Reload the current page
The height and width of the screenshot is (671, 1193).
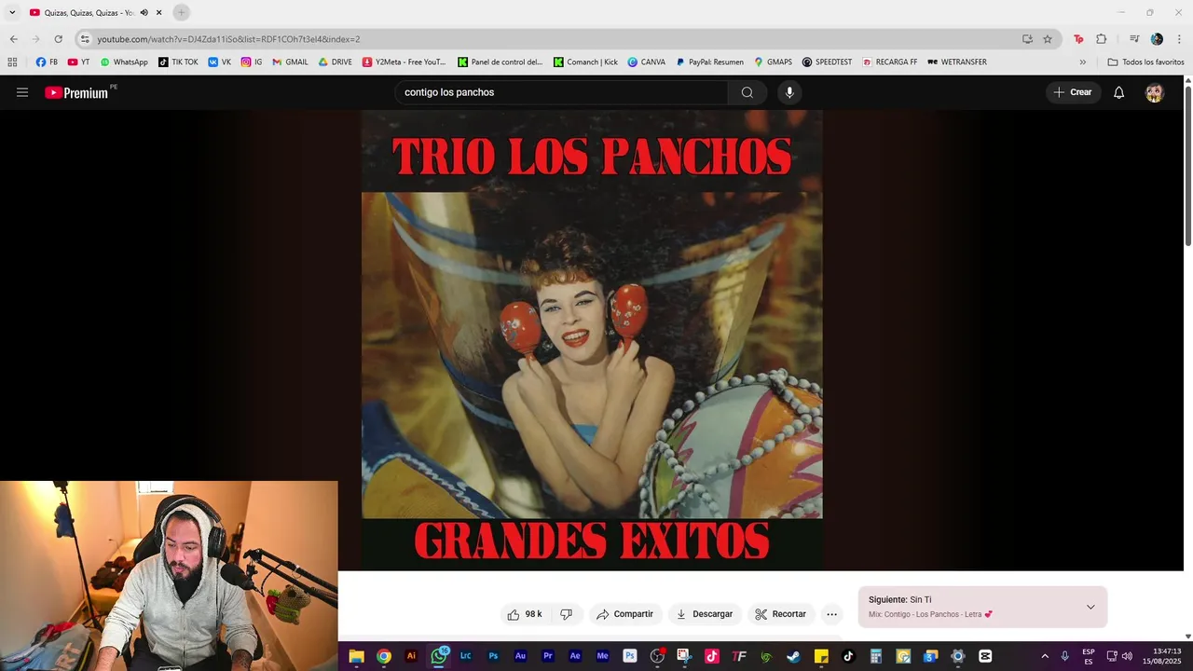[58, 39]
